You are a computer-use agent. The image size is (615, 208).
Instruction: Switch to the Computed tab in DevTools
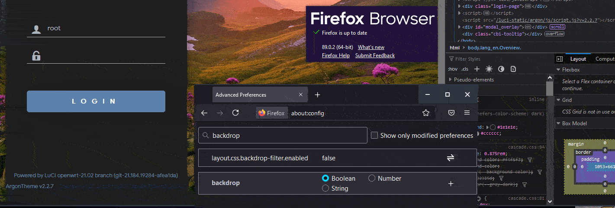604,59
